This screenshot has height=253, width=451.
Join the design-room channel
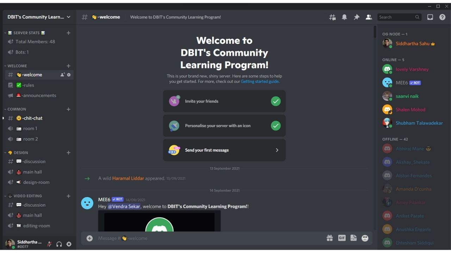tap(39, 182)
